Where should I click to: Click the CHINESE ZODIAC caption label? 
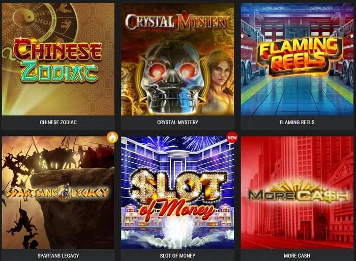click(x=58, y=122)
